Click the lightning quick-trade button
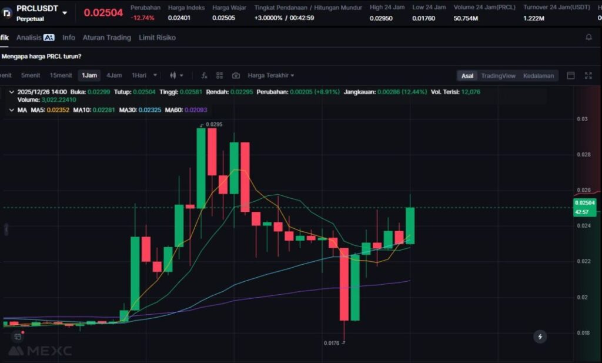 tap(540, 337)
